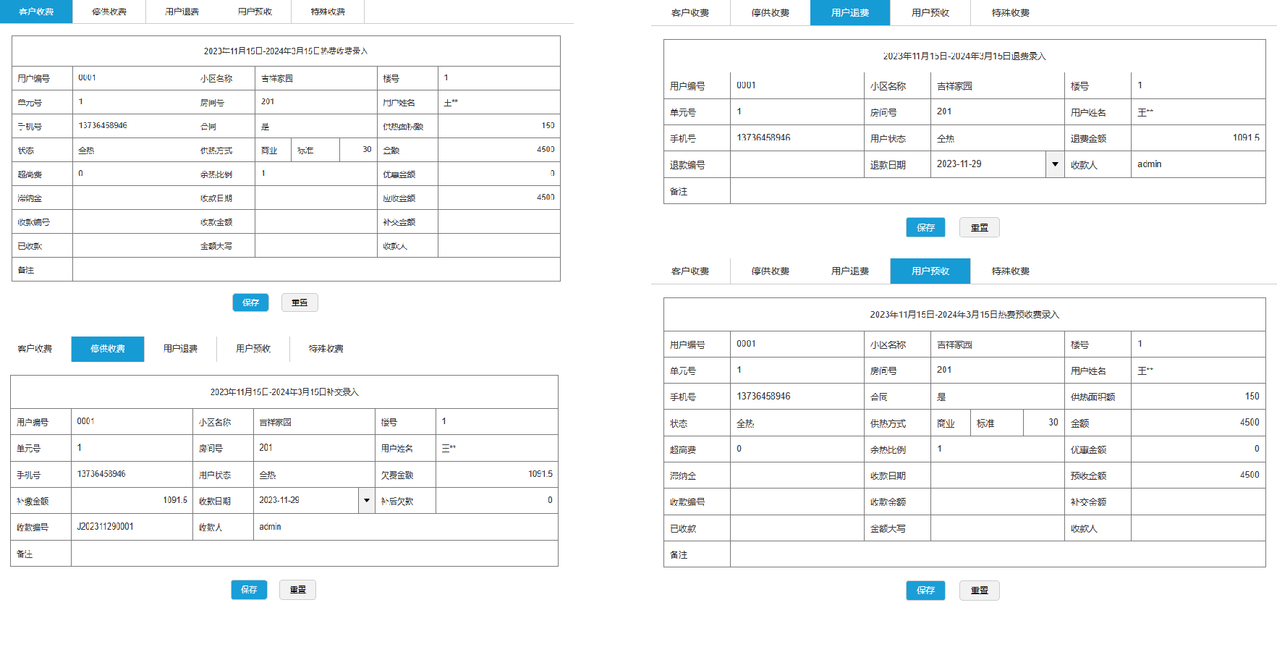
Task: Save the 热费收费录入 form with 保存
Action: click(250, 303)
